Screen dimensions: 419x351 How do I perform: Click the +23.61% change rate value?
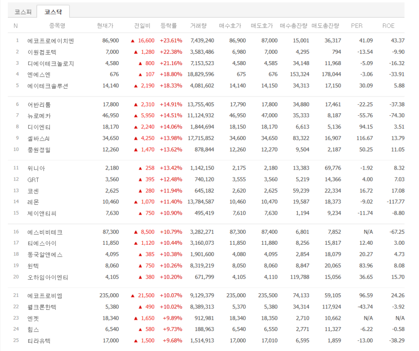[x=171, y=41]
